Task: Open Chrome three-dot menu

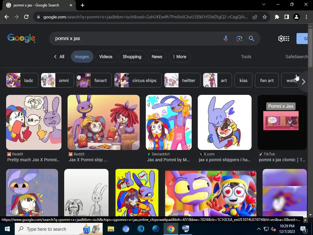Action: coord(306,17)
